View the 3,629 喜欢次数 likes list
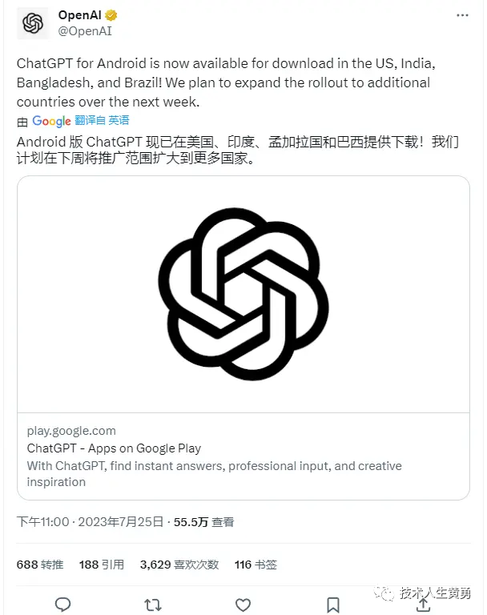This screenshot has height=615, width=487. point(179,565)
